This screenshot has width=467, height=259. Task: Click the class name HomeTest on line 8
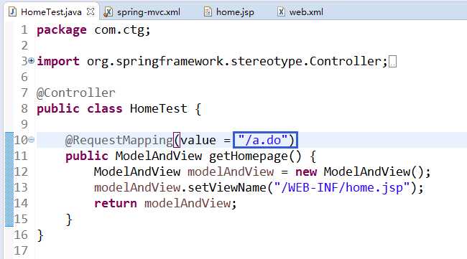click(x=159, y=108)
